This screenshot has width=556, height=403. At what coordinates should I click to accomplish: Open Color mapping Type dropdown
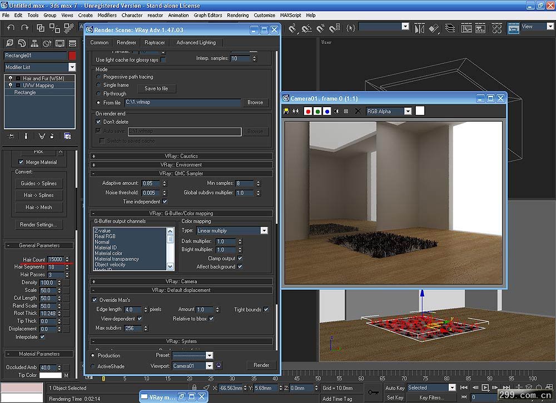(264, 230)
